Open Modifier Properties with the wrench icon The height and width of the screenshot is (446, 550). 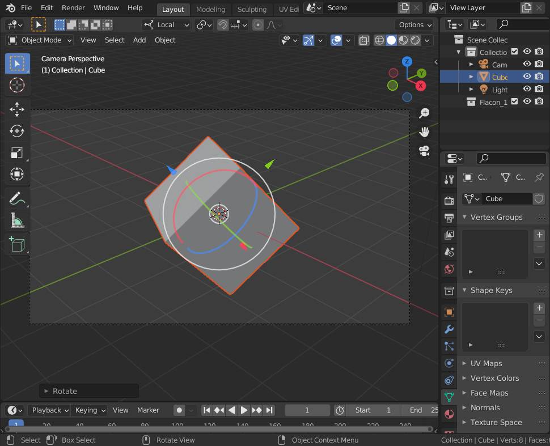tap(449, 329)
